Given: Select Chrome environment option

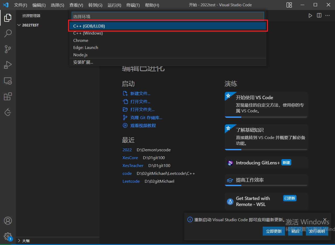Looking at the screenshot, I should click(x=168, y=40).
